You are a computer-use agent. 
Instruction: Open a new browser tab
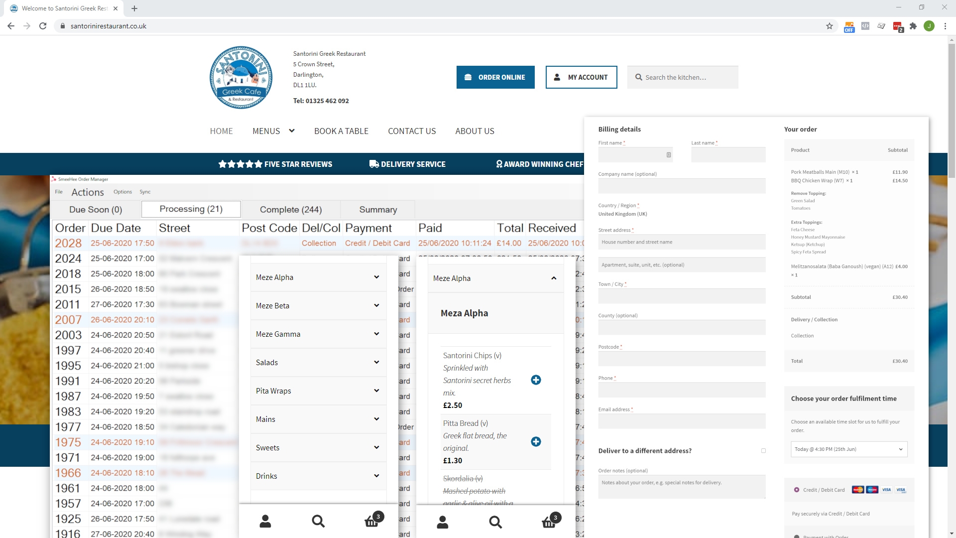click(134, 8)
